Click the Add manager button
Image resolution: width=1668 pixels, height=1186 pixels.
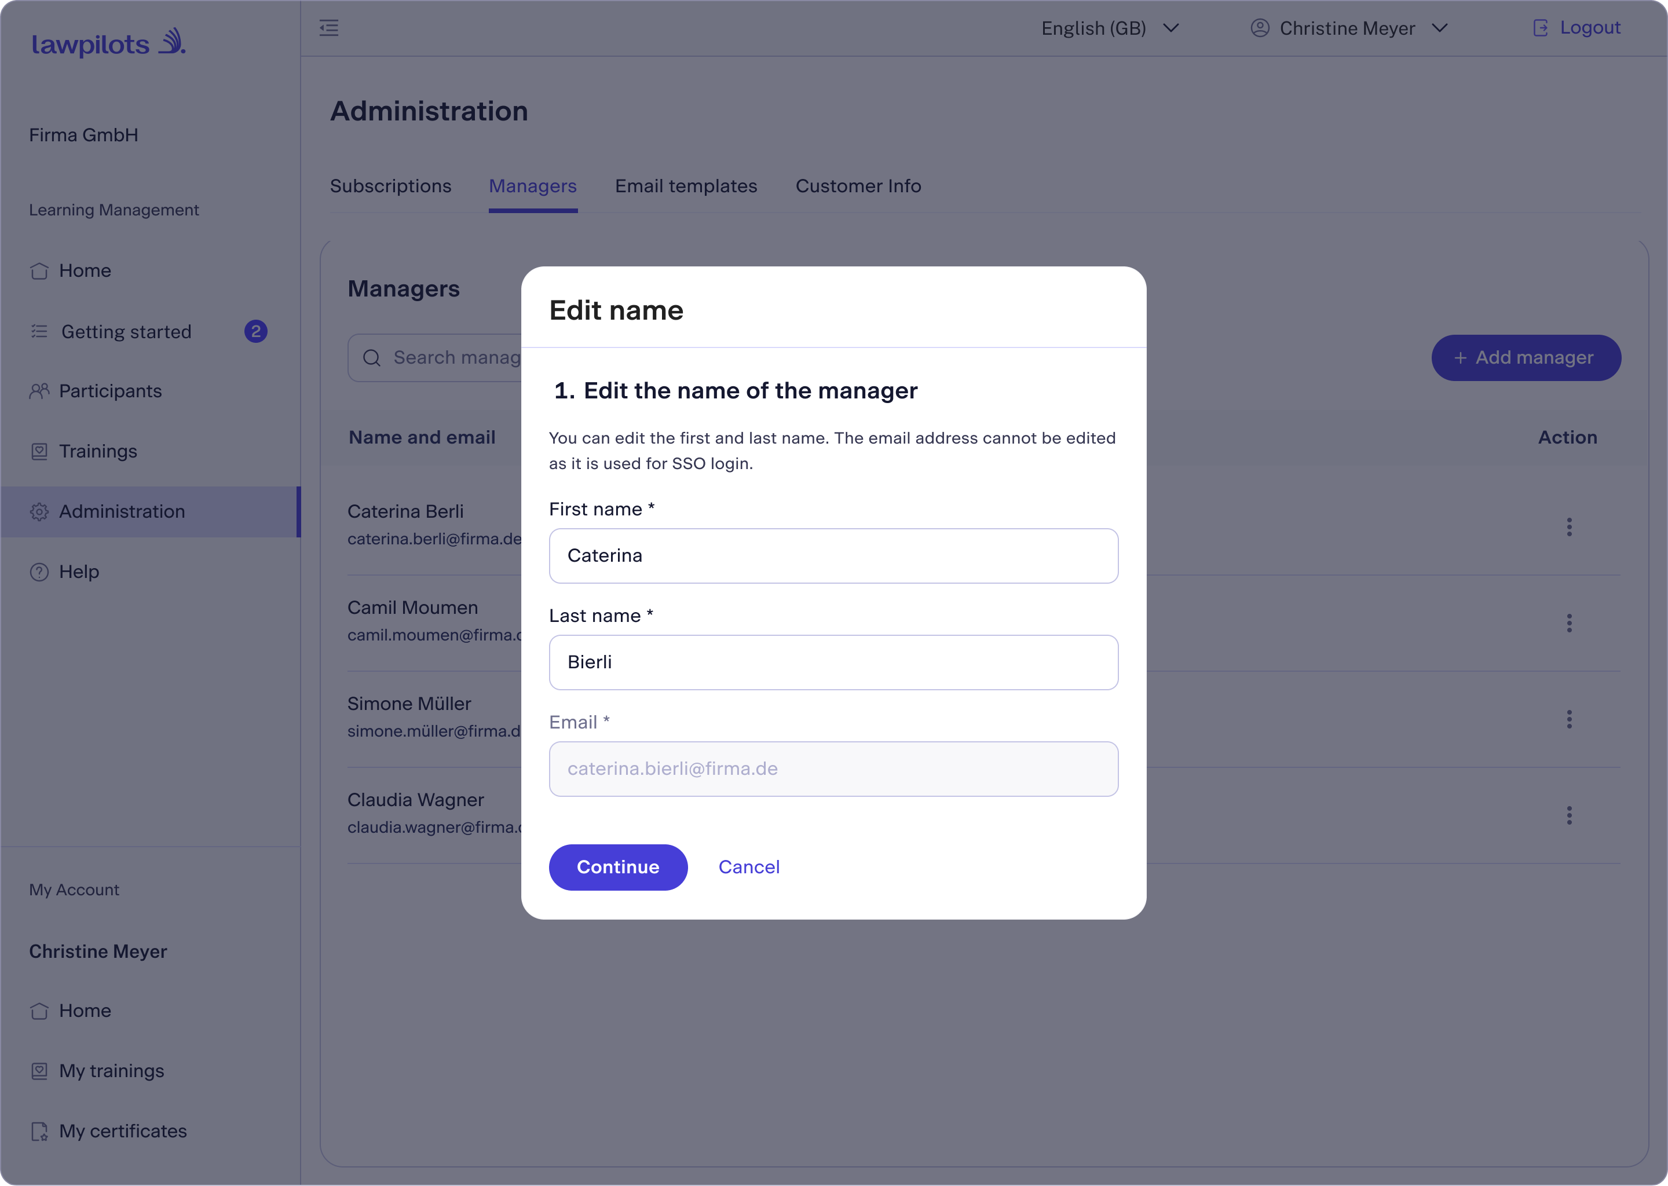click(x=1526, y=358)
